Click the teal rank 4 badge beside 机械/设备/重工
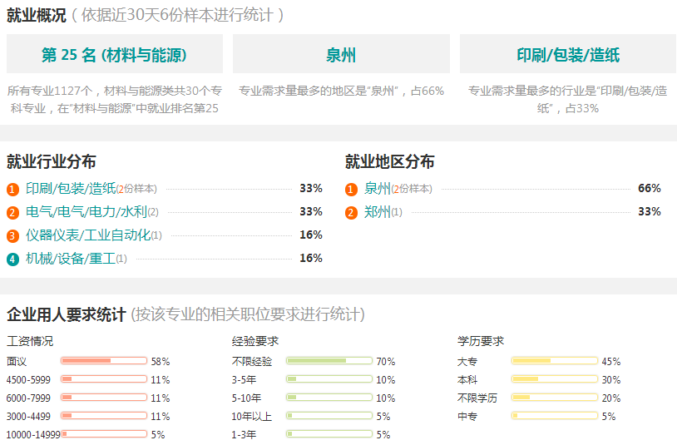 tap(12, 259)
